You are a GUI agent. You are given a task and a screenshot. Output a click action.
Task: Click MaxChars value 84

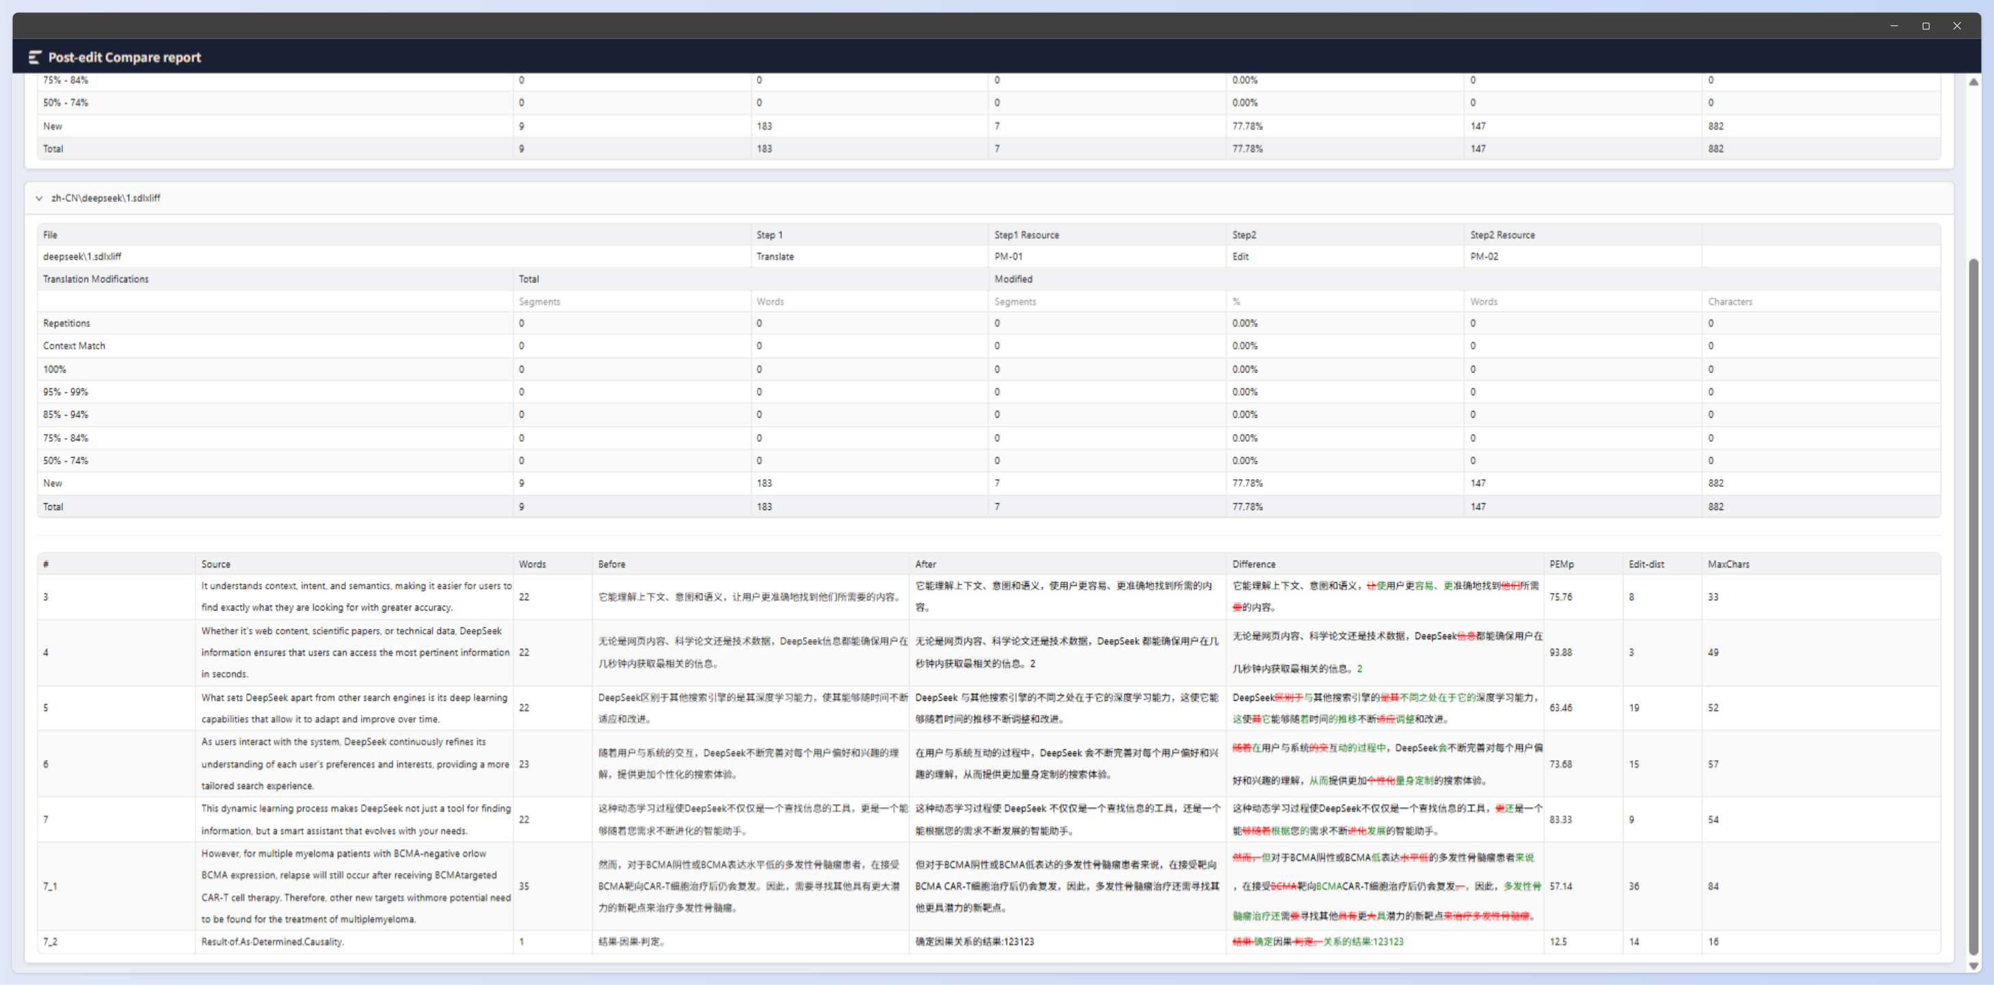(1713, 886)
